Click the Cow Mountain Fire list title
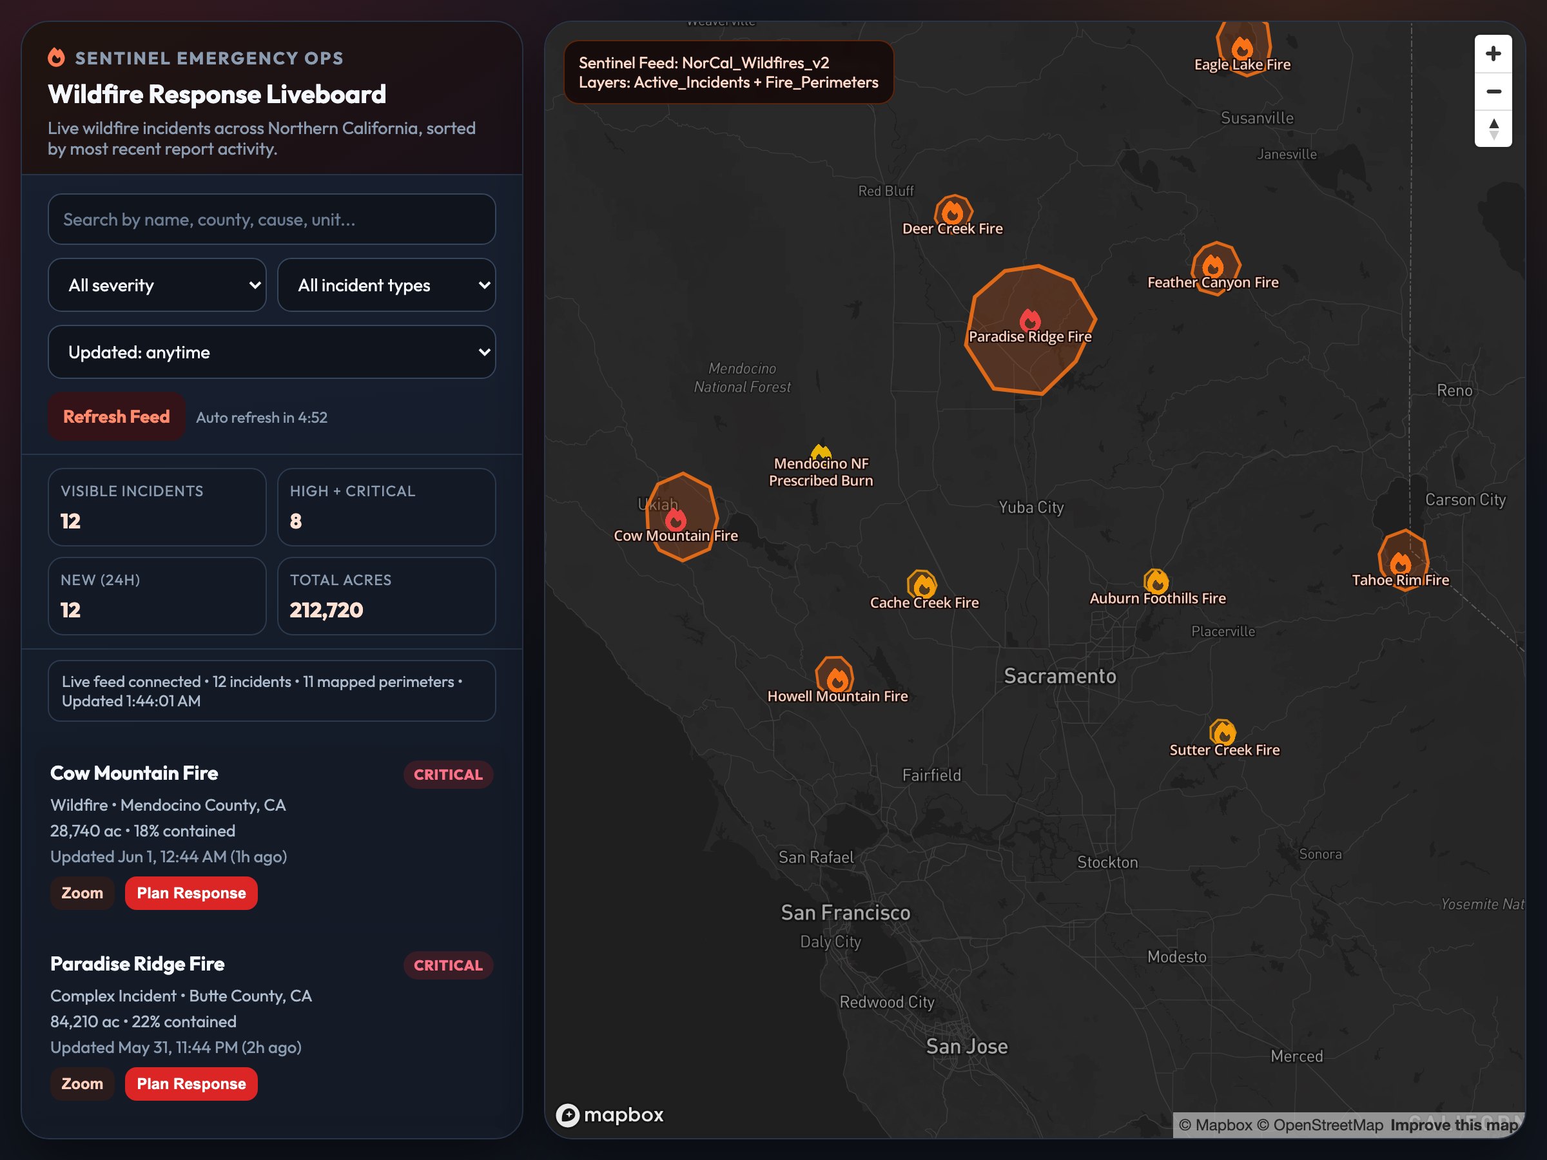 pos(134,773)
